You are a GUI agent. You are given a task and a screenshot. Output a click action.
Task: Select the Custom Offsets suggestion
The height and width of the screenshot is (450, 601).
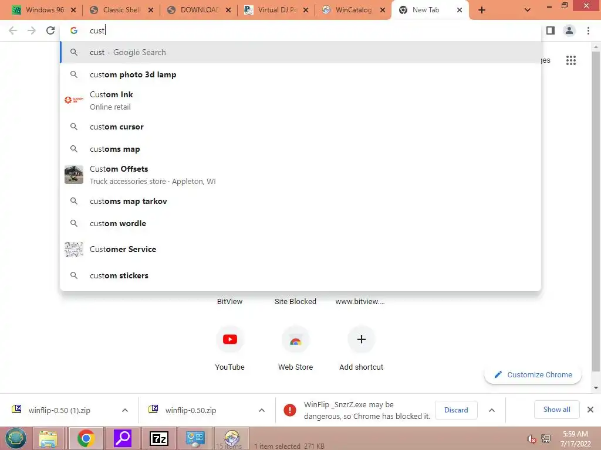300,175
